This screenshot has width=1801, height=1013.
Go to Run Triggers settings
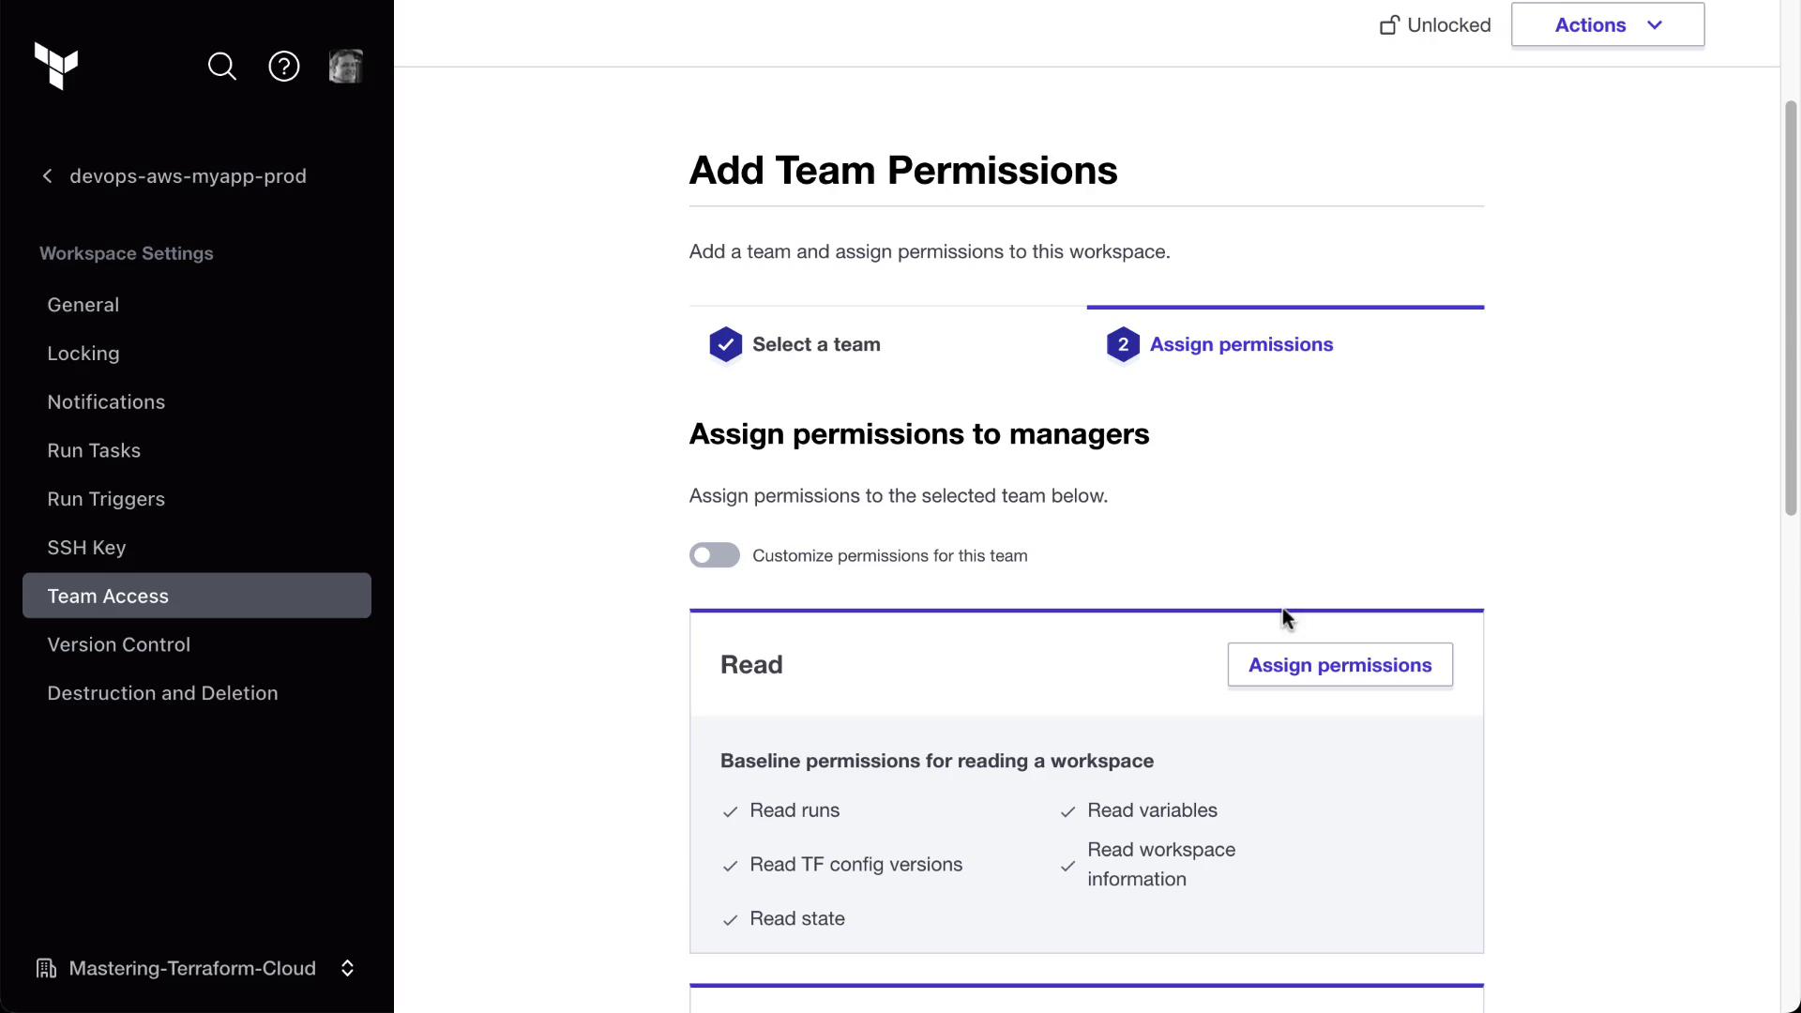pos(106,499)
